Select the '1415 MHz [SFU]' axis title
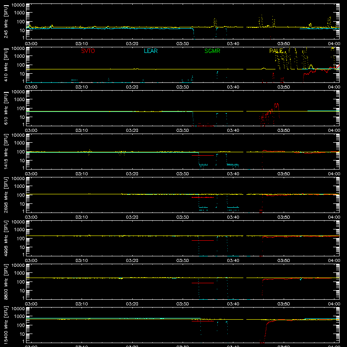Screen dimensions: 347x347 pos(6,151)
